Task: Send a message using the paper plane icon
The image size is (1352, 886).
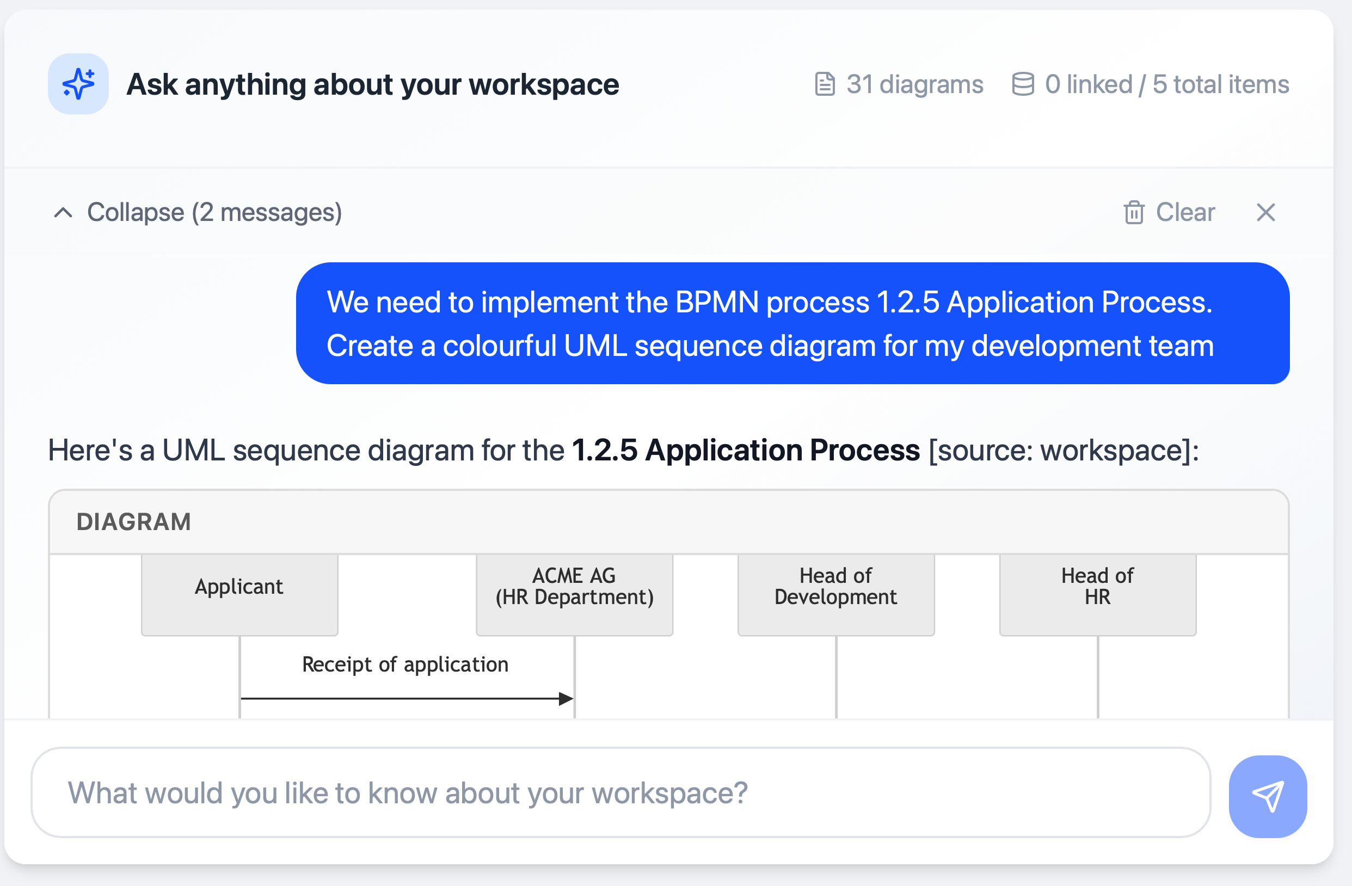Action: click(1268, 795)
